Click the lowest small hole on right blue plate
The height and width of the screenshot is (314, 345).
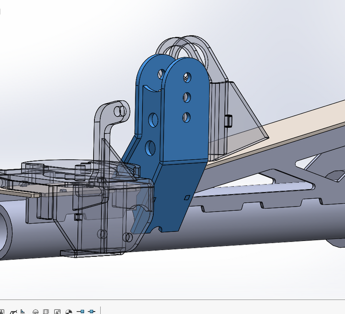186,117
